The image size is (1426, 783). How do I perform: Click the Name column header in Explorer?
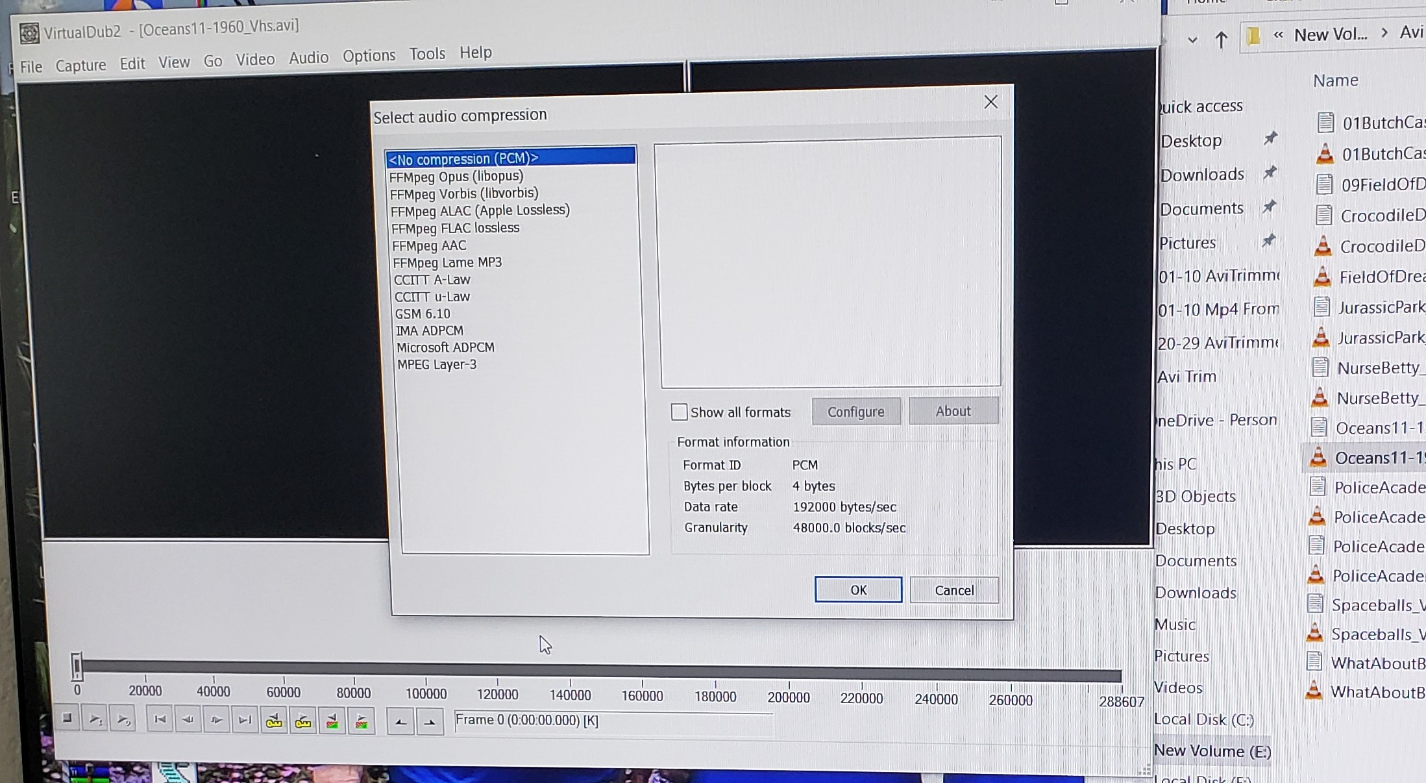click(x=1335, y=81)
